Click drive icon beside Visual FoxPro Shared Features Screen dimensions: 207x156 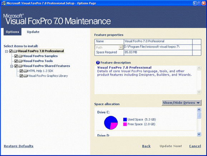tap(20, 66)
